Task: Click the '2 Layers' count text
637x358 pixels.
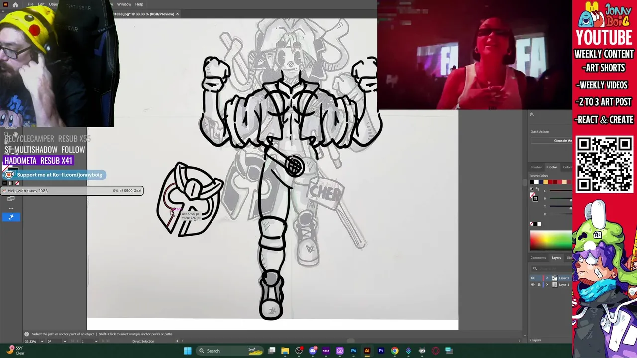Action: (x=535, y=340)
